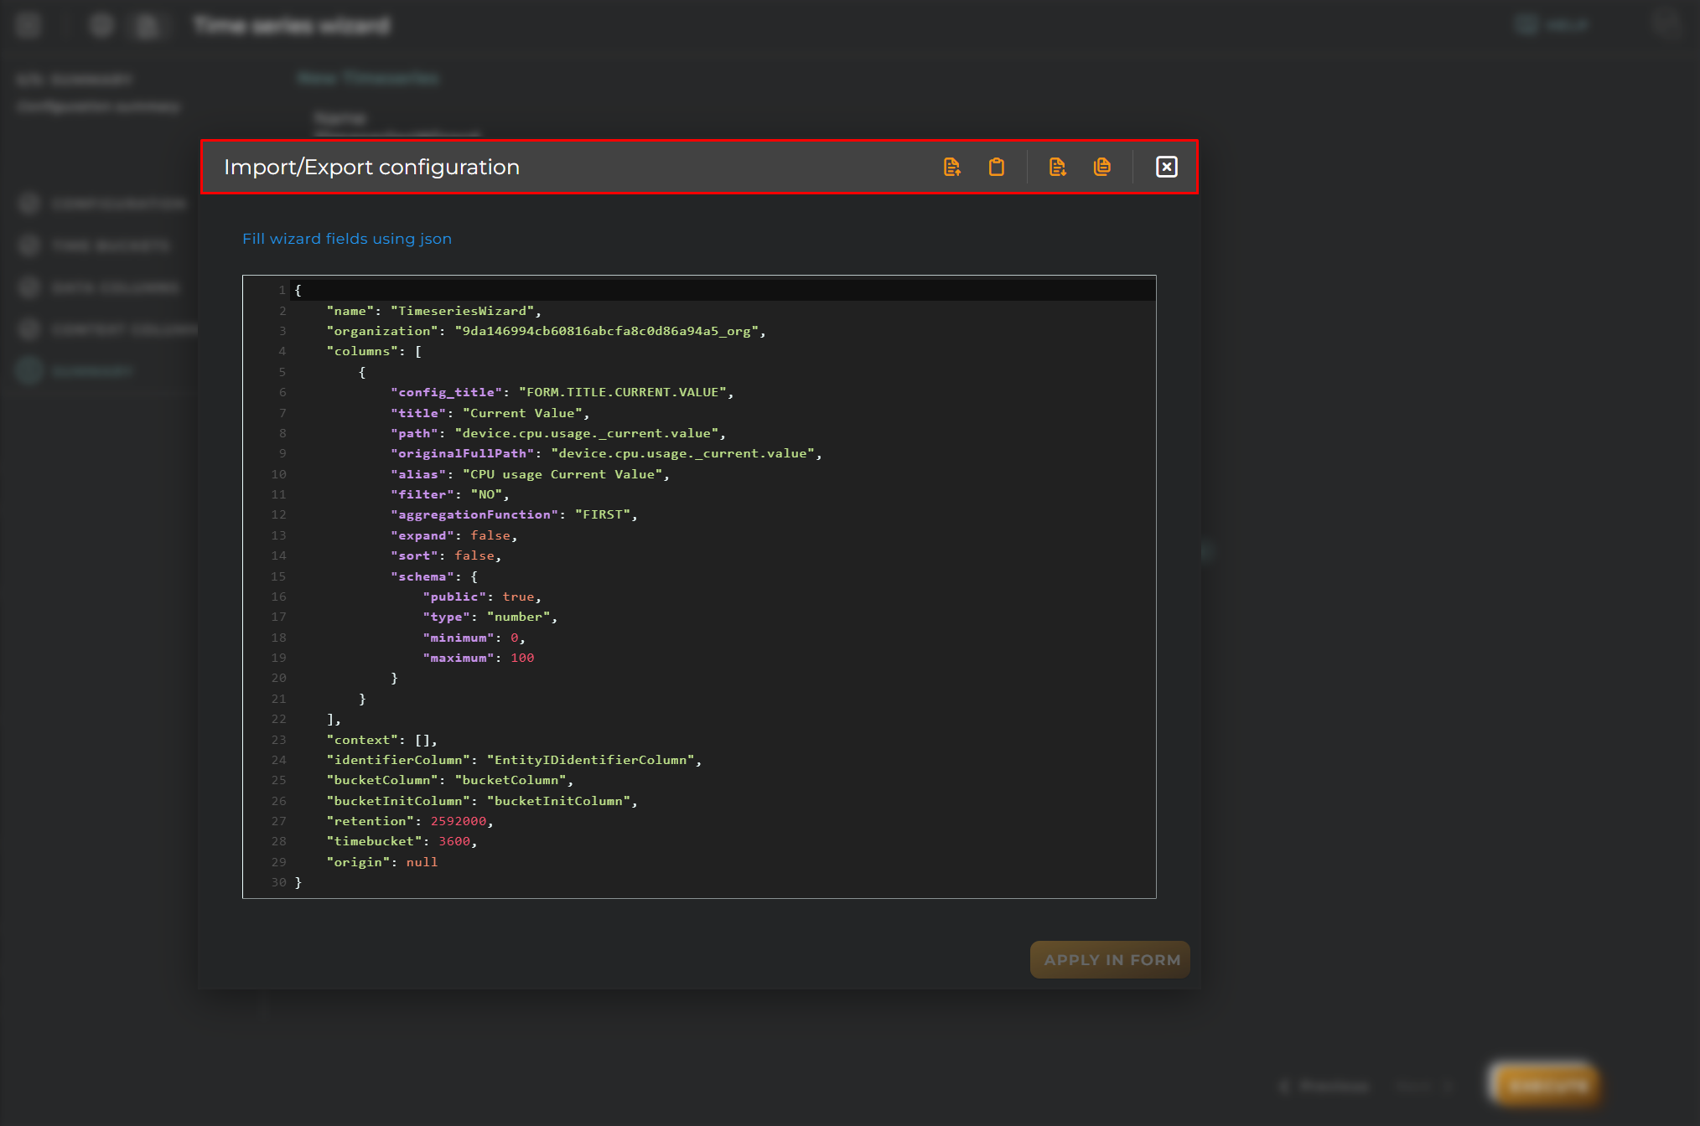The width and height of the screenshot is (1700, 1126).
Task: Click the "origin": null line
Action: (381, 862)
